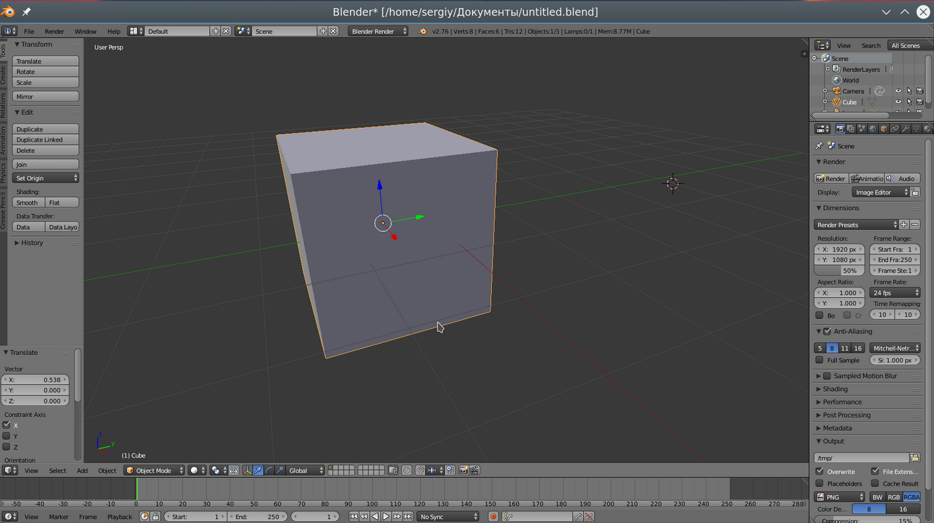934x523 pixels.
Task: Open the Render menu in top bar
Action: tap(55, 31)
